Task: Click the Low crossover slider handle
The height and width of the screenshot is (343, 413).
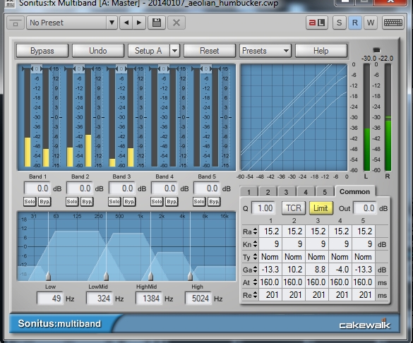Action: point(48,276)
